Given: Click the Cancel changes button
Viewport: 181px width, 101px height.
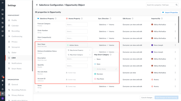Looking at the screenshot, I should [147, 98].
